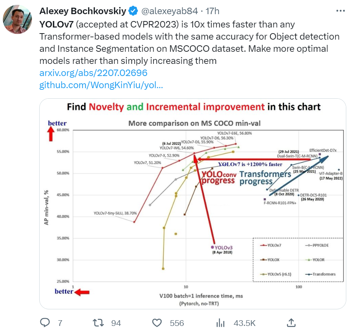Image resolution: width=356 pixels, height=334 pixels.
Task: Click the share upload icon
Action: click(291, 322)
